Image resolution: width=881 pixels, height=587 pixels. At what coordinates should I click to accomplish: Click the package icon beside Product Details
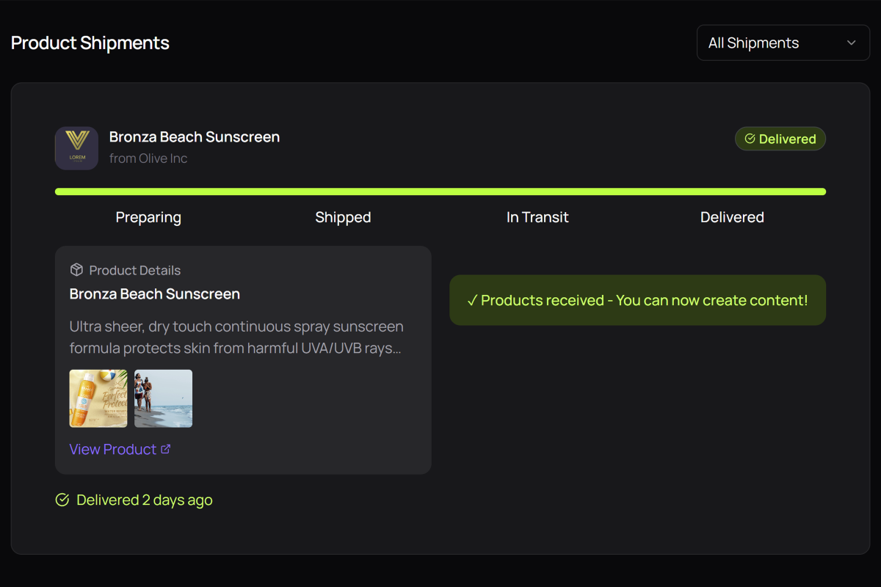(x=76, y=270)
